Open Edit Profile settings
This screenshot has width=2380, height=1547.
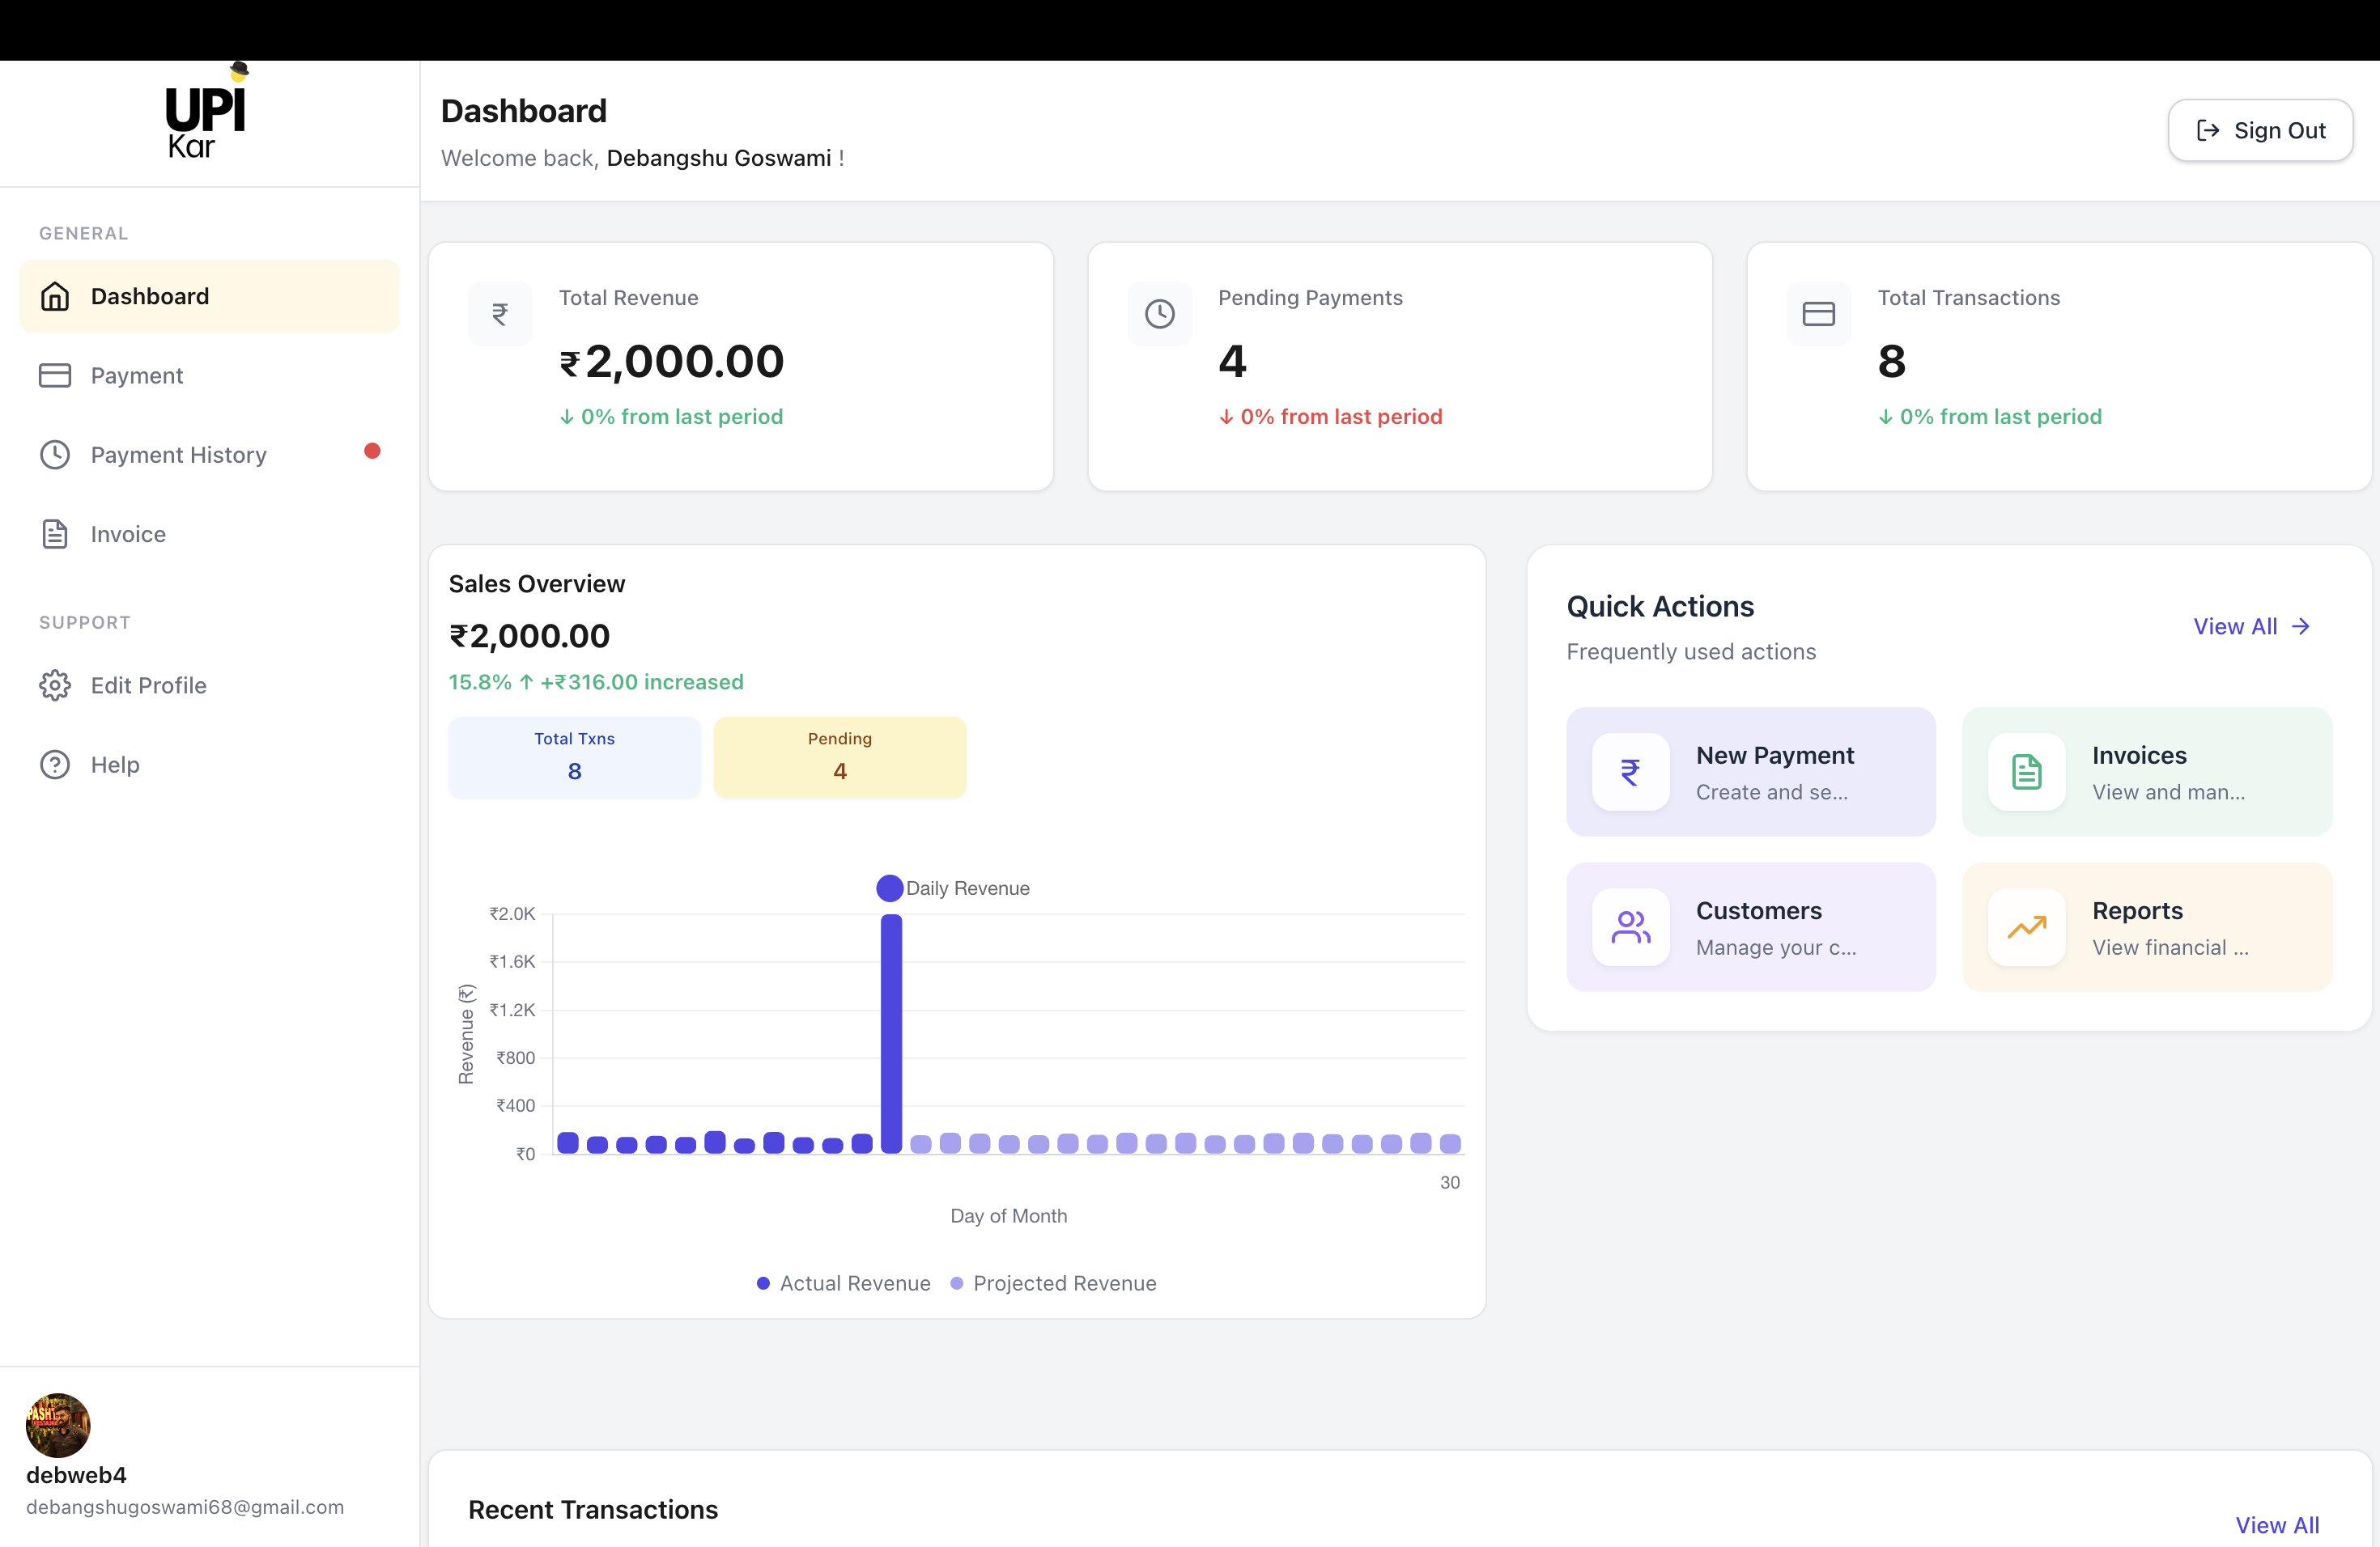(x=148, y=685)
